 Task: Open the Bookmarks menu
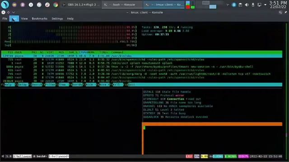39,18
